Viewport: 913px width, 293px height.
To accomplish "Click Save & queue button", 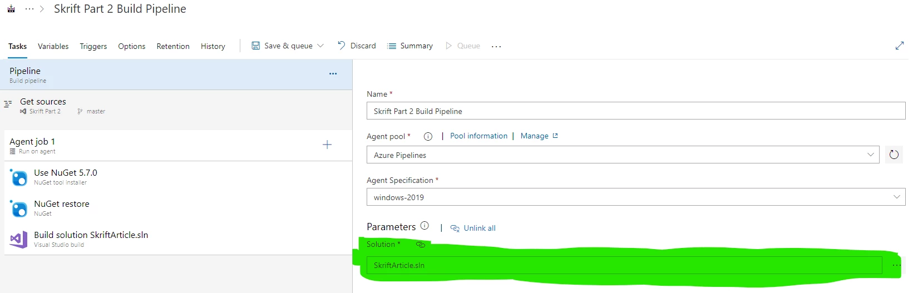I will [x=282, y=46].
